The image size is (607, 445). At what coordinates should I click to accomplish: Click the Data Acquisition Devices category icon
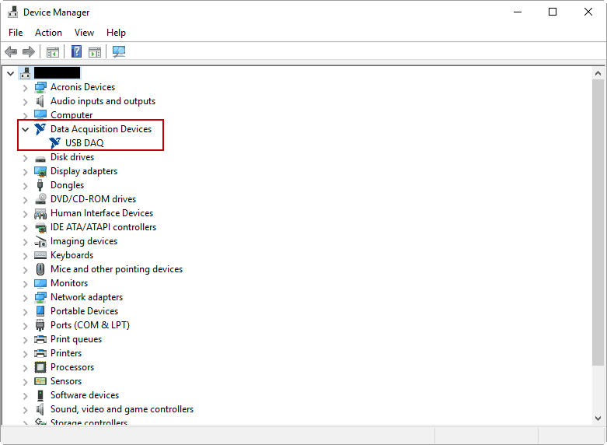point(40,129)
